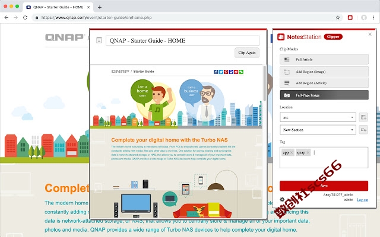
Task: Click the Weibo share icon in preview
Action: pyautogui.click(x=236, y=72)
